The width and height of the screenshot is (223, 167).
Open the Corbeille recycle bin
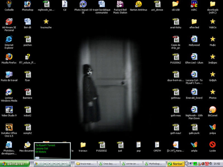coord(9,4)
